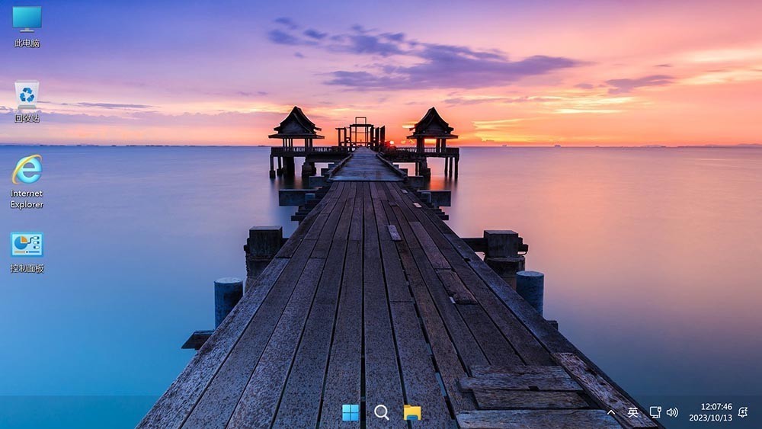Expand hidden system tray icons chevron
Viewport: 762px width, 429px height.
point(611,412)
